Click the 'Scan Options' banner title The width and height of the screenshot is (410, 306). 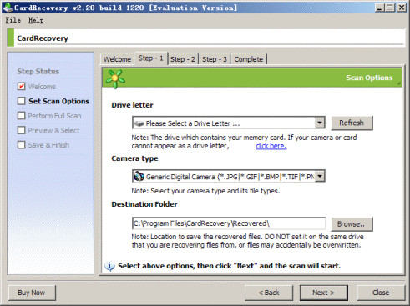(369, 78)
